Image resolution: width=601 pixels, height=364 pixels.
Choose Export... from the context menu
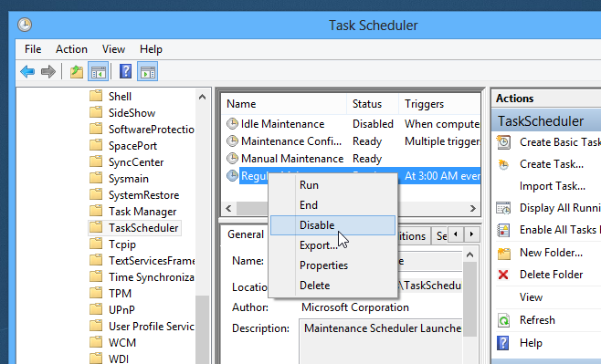pyautogui.click(x=332, y=245)
